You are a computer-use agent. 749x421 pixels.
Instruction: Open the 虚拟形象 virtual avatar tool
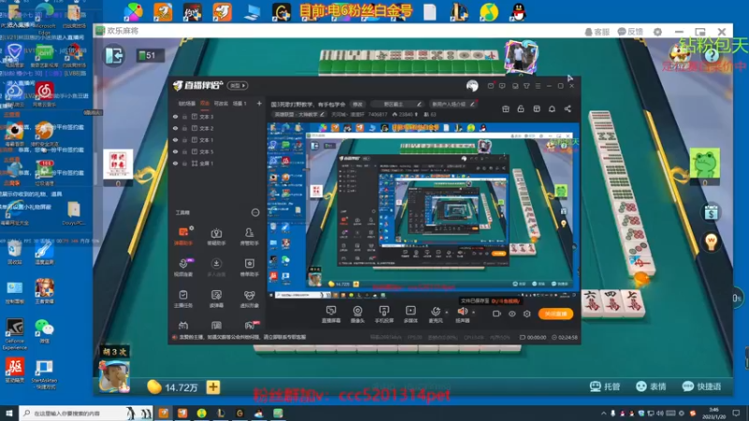[x=249, y=298]
